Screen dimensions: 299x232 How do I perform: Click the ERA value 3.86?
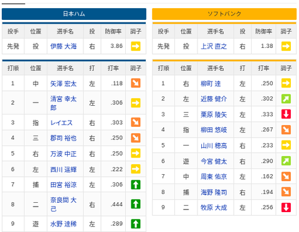[116, 46]
